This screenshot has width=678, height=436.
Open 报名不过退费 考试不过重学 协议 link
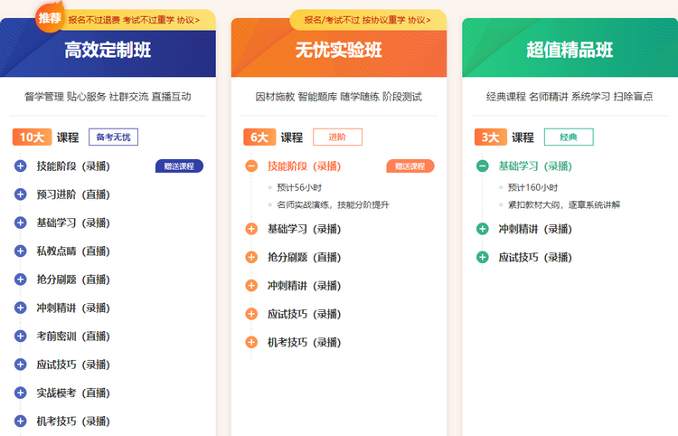pyautogui.click(x=134, y=19)
